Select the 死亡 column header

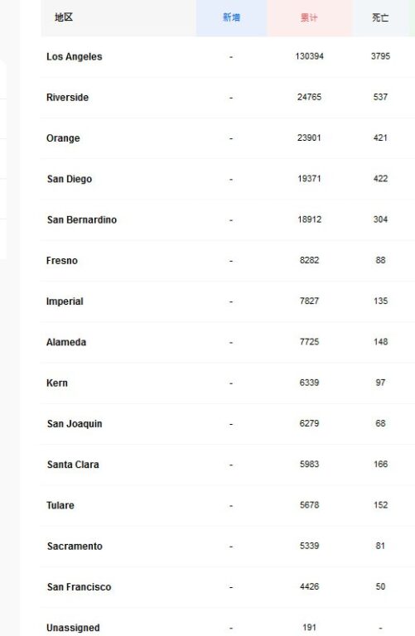380,17
